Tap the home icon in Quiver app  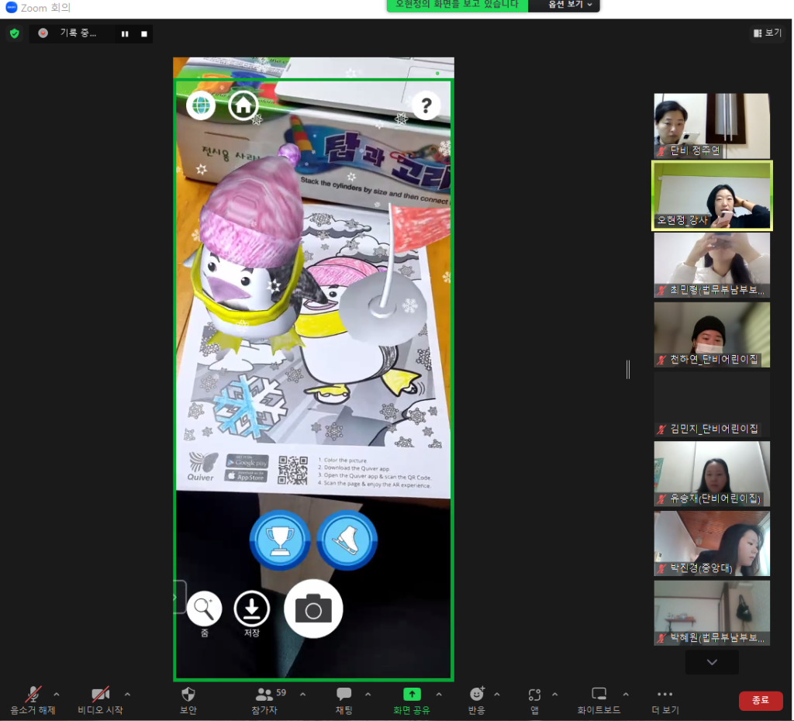[243, 105]
